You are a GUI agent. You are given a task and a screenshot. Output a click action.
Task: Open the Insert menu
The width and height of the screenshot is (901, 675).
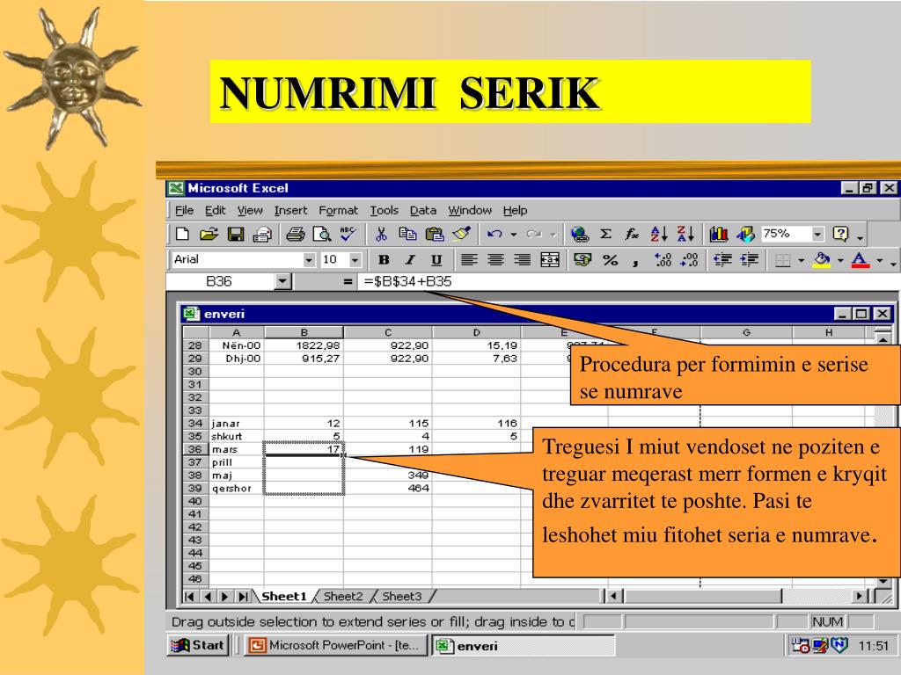(x=290, y=210)
